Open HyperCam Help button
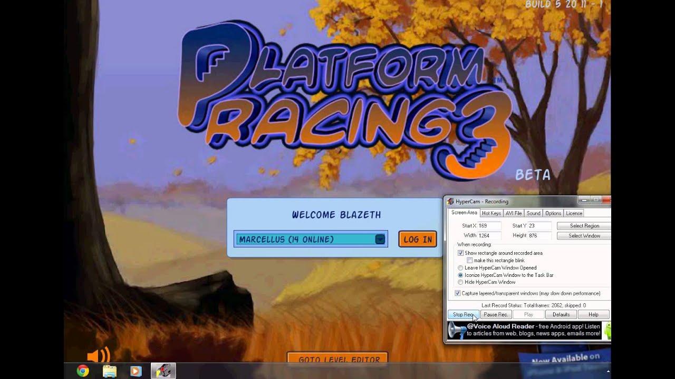This screenshot has height=379, width=675. pyautogui.click(x=593, y=315)
